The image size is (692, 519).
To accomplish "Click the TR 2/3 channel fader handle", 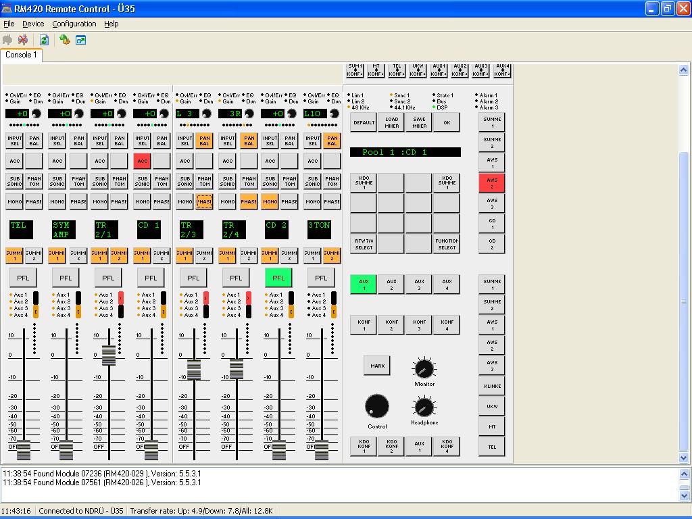I will (x=194, y=370).
